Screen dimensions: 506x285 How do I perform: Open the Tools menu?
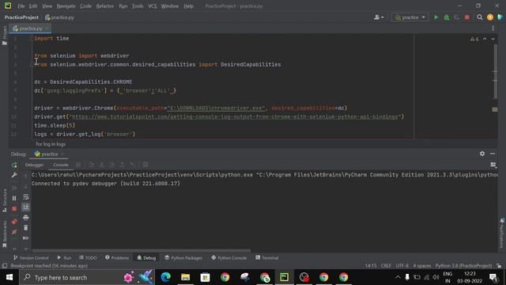click(138, 6)
